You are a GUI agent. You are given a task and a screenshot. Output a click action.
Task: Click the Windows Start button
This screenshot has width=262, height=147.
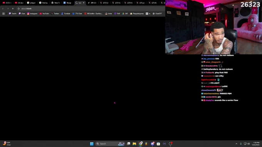click(x=92, y=144)
